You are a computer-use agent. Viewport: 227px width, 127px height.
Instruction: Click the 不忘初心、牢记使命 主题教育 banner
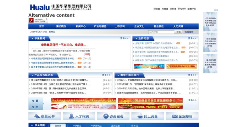[84, 107]
